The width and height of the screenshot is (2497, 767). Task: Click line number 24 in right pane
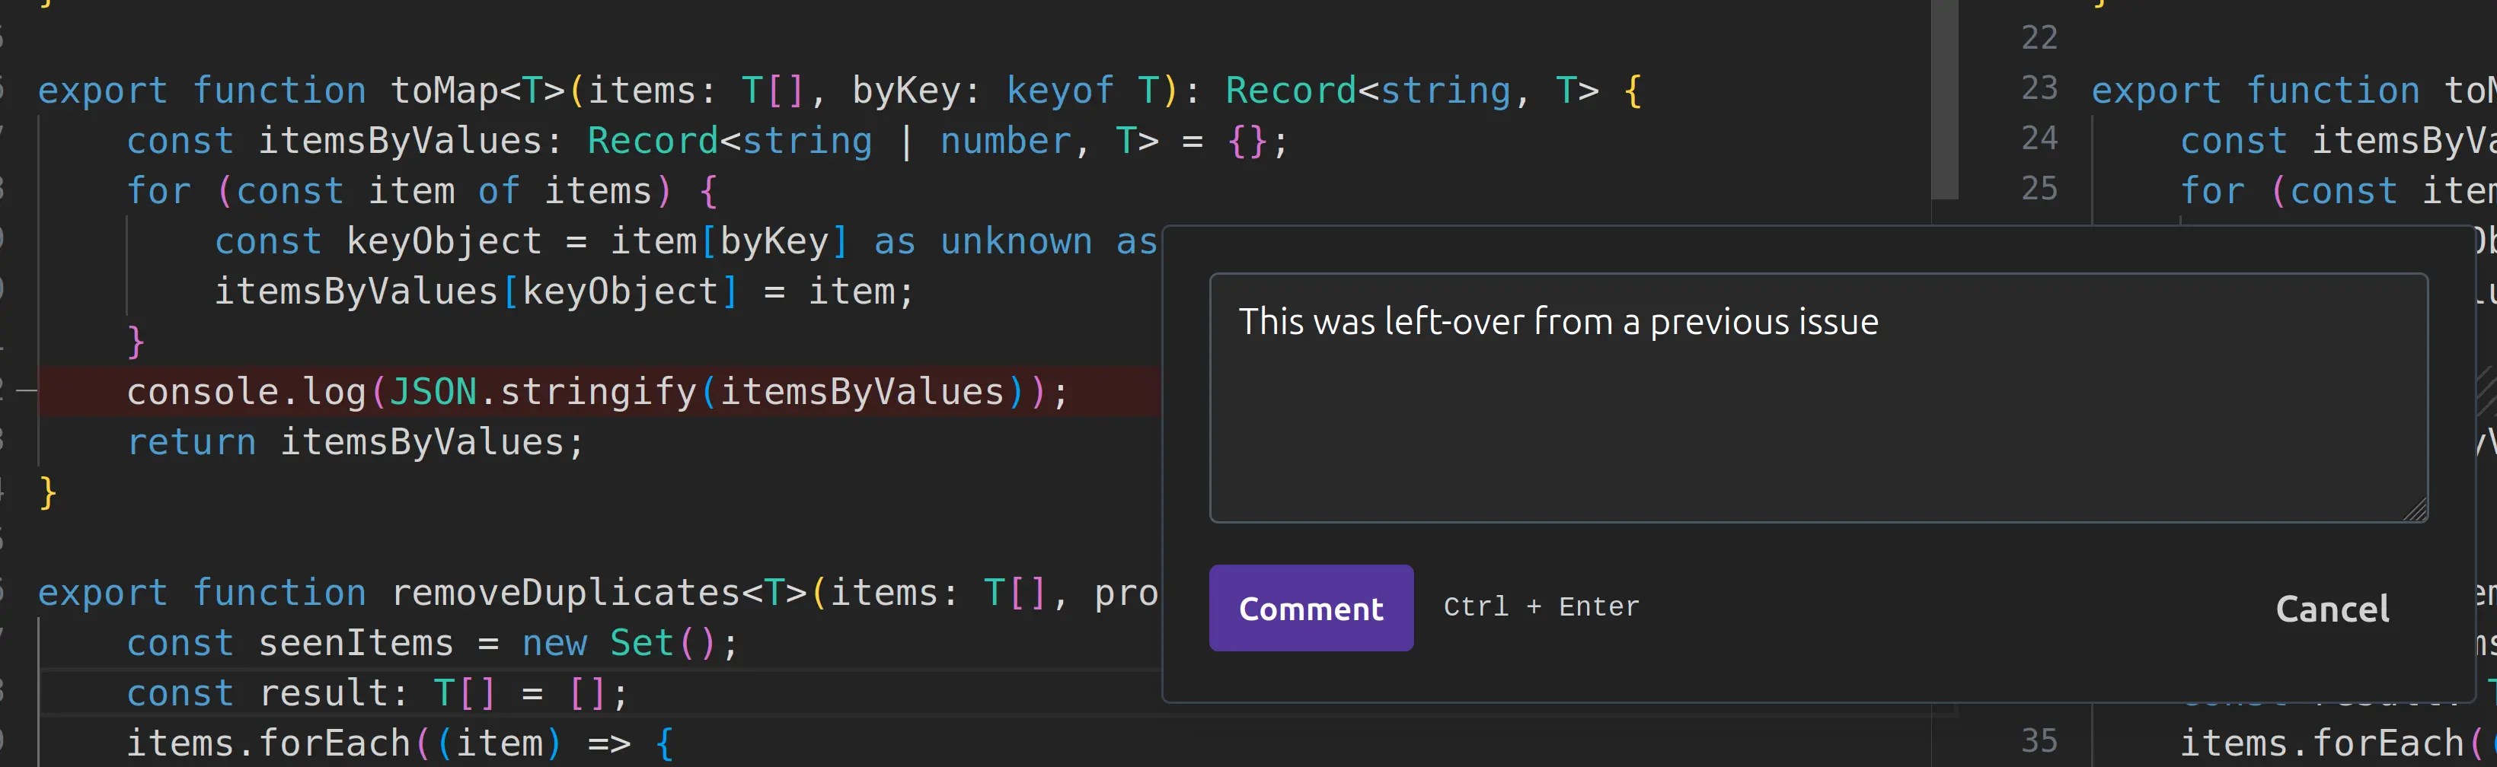click(x=2039, y=138)
